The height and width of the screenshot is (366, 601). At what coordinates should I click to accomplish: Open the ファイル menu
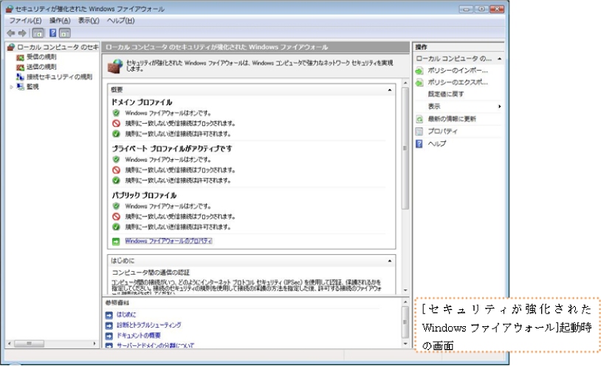[x=25, y=21]
